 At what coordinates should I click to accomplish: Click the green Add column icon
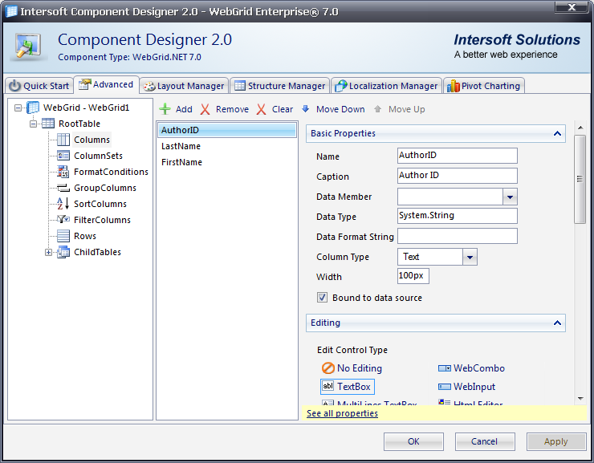(x=165, y=109)
